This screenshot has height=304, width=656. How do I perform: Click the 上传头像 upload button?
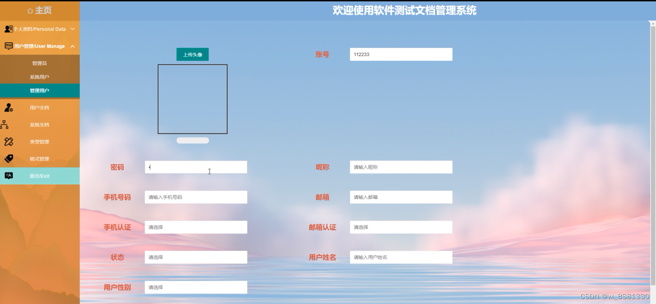point(193,55)
